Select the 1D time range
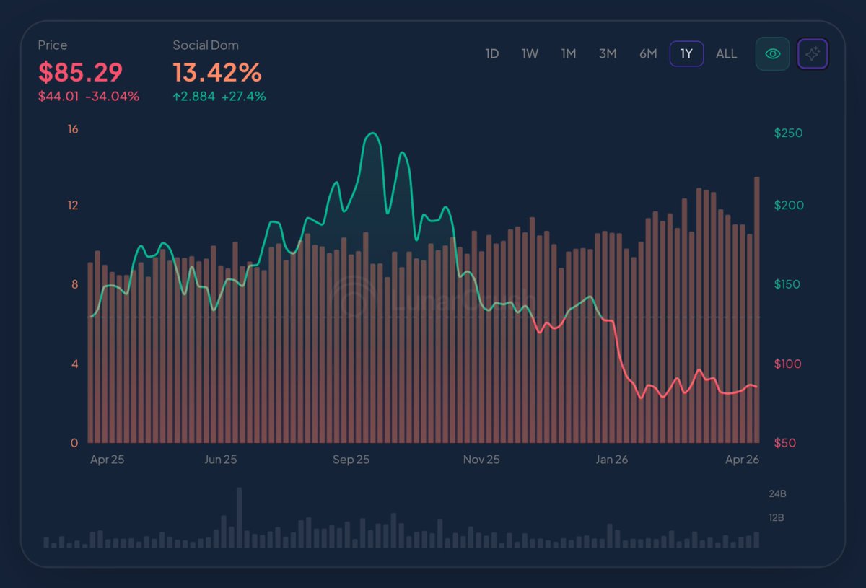Screen dimensions: 866x588 click(x=491, y=54)
